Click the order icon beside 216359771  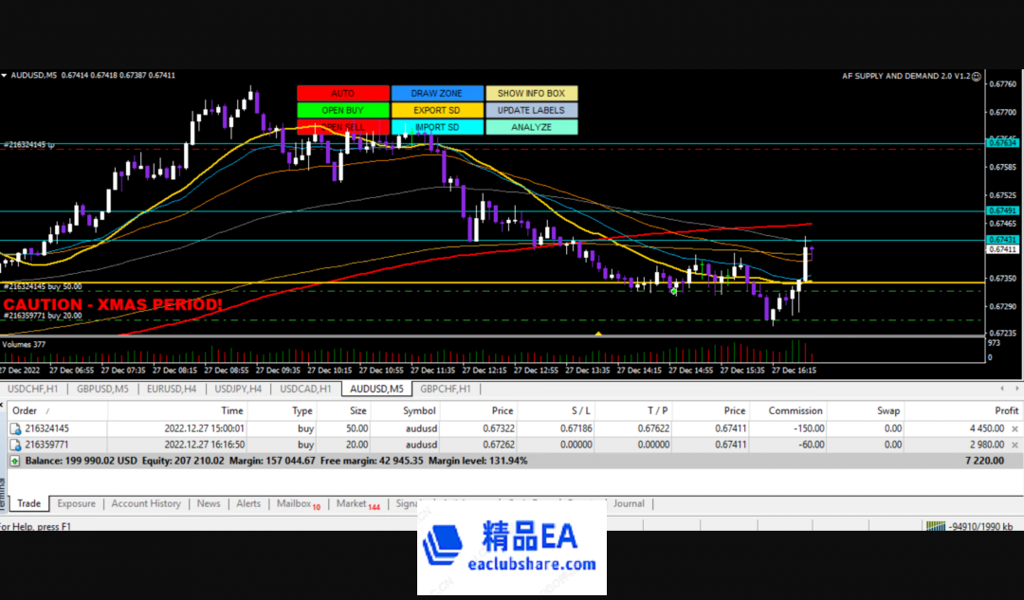coord(15,444)
